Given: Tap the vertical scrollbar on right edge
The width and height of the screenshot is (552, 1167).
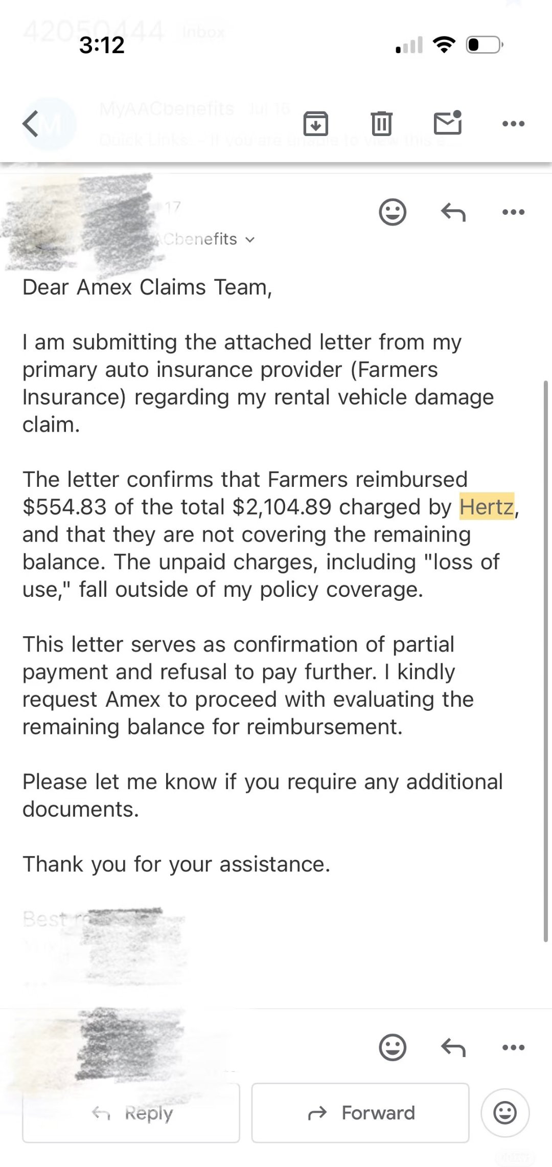Looking at the screenshot, I should click(545, 660).
